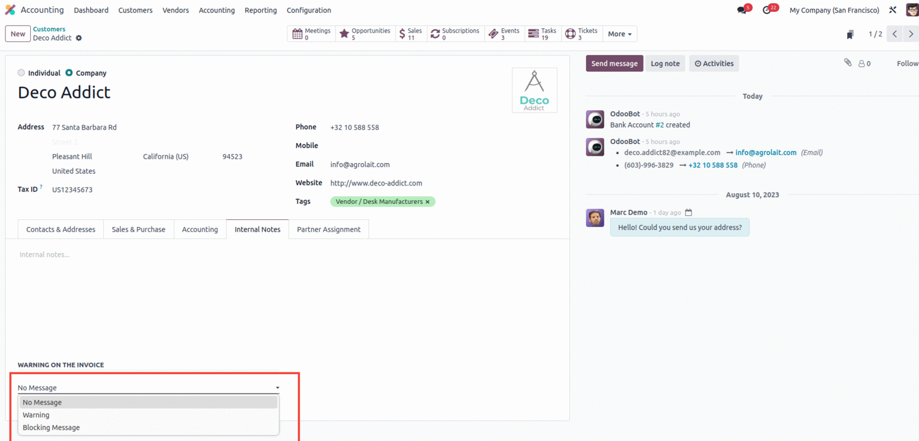Click the New button
This screenshot has width=919, height=441.
tap(18, 34)
